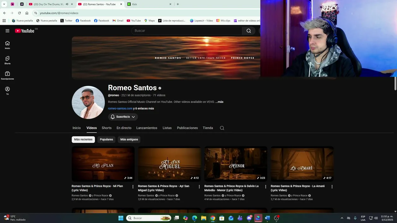Click the search magnifier button
Viewport: 397px width, 223px height.
(249, 31)
